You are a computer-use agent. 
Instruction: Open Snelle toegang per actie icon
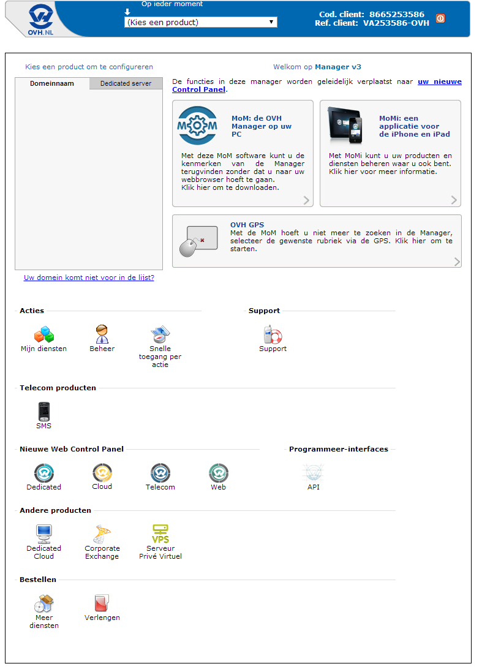160,334
